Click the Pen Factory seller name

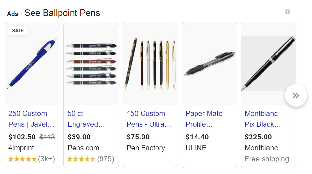click(x=146, y=148)
